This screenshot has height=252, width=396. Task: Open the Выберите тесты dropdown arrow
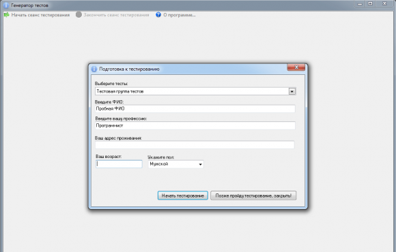pos(292,91)
